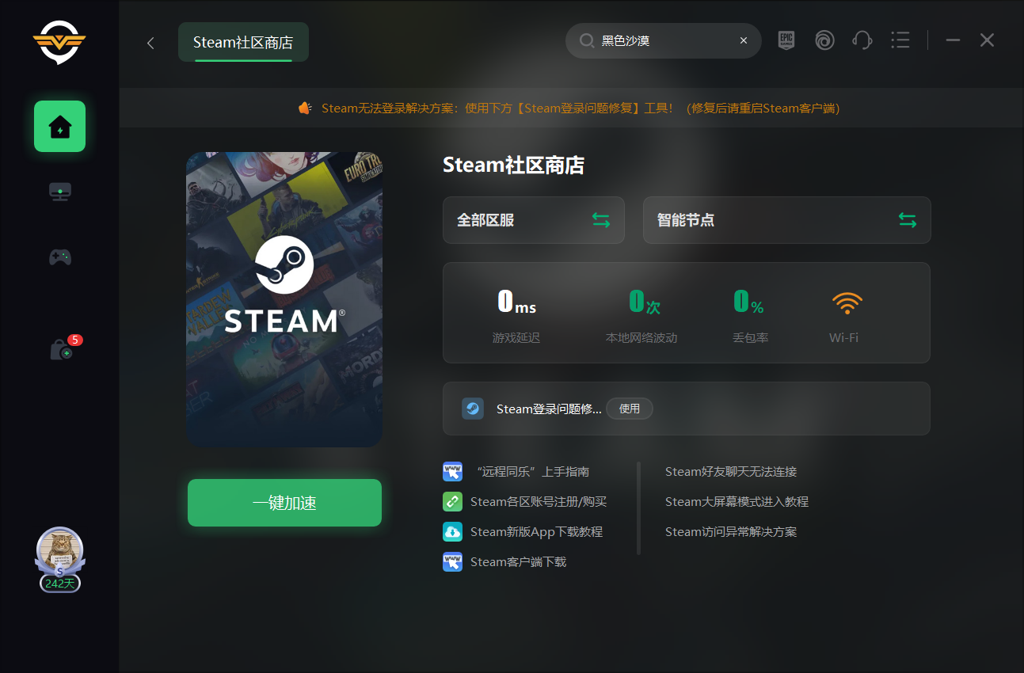Click the 一键加速 button
The height and width of the screenshot is (673, 1024).
pyautogui.click(x=284, y=503)
